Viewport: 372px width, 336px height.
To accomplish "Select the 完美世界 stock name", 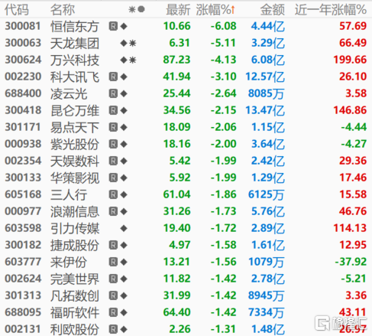I will pyautogui.click(x=75, y=279).
